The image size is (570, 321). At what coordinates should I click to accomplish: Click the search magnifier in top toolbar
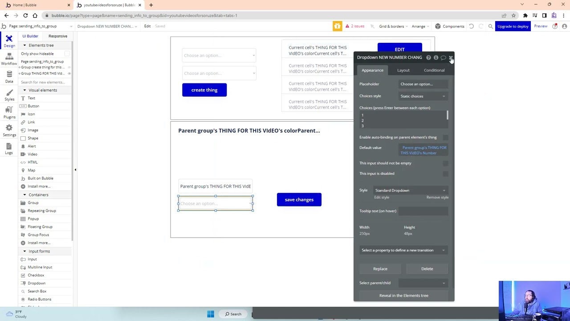tap(490, 26)
